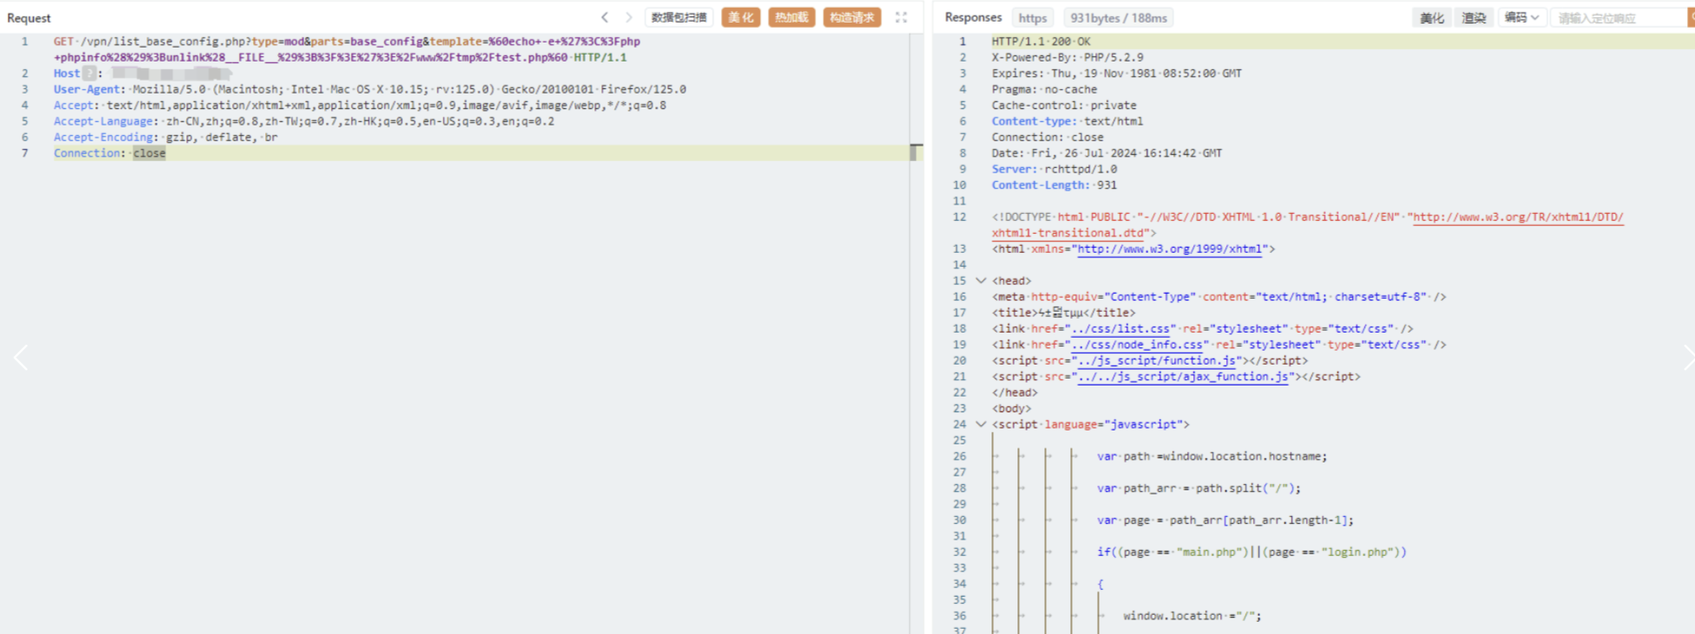The height and width of the screenshot is (634, 1695).
Task: Click the Content-Length: 931 header
Action: click(x=1055, y=185)
